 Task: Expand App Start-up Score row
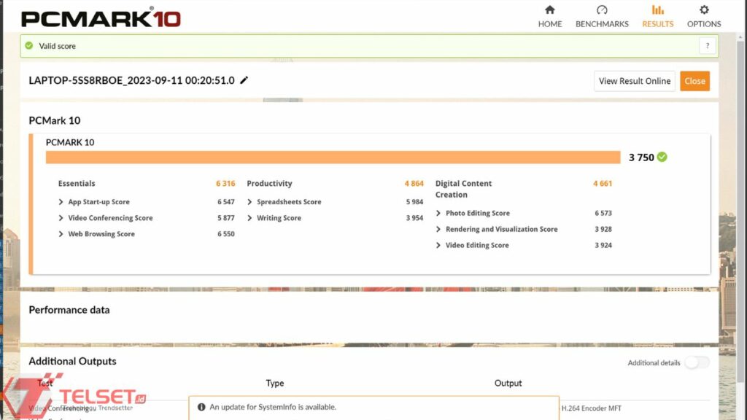(61, 202)
